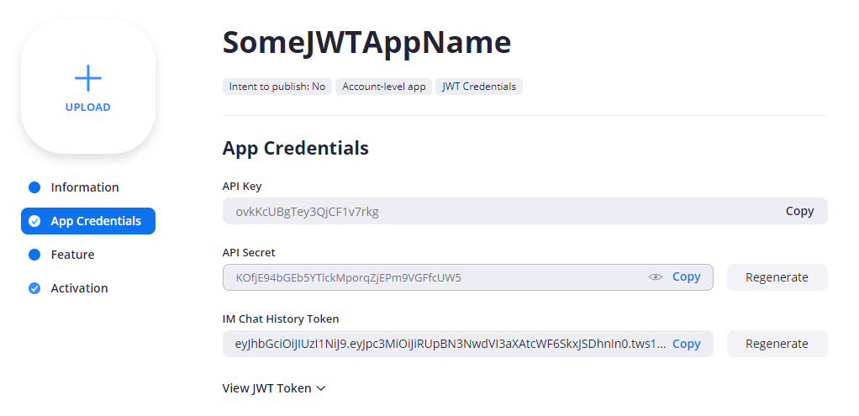Click the IM Chat History Token value
The height and width of the screenshot is (416, 859).
pyautogui.click(x=451, y=344)
